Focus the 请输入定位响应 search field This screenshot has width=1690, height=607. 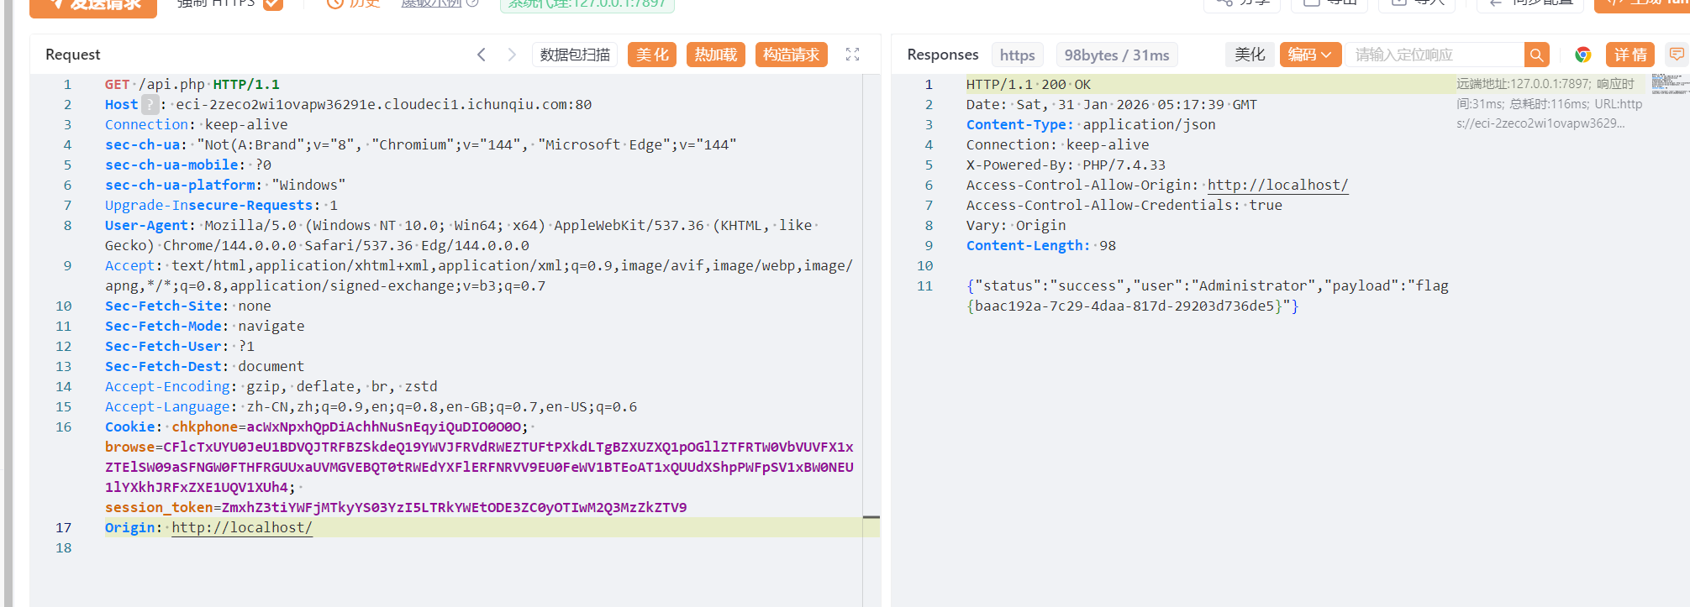coord(1435,55)
